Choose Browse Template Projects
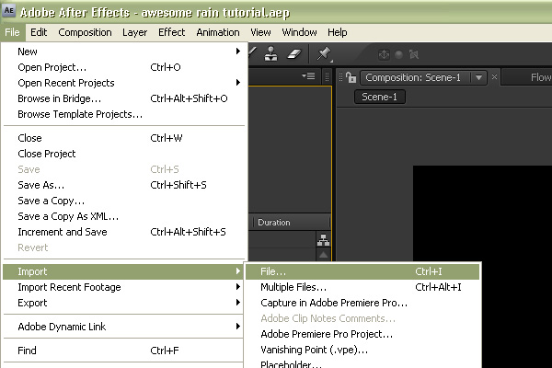Image resolution: width=552 pixels, height=368 pixels. coord(123,114)
